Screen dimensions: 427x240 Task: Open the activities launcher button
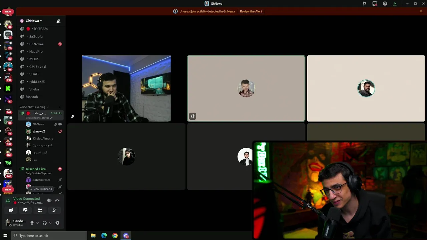tap(40, 210)
